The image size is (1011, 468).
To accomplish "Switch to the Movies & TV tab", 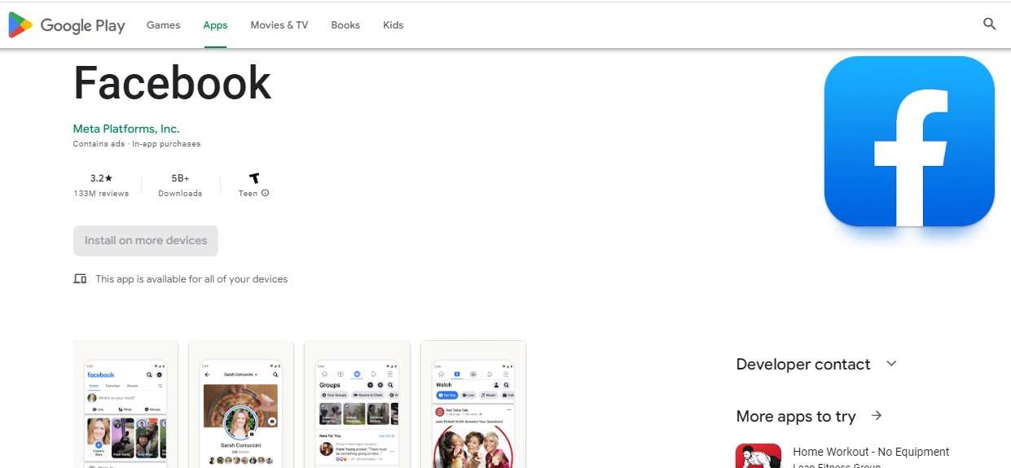I will click(279, 25).
